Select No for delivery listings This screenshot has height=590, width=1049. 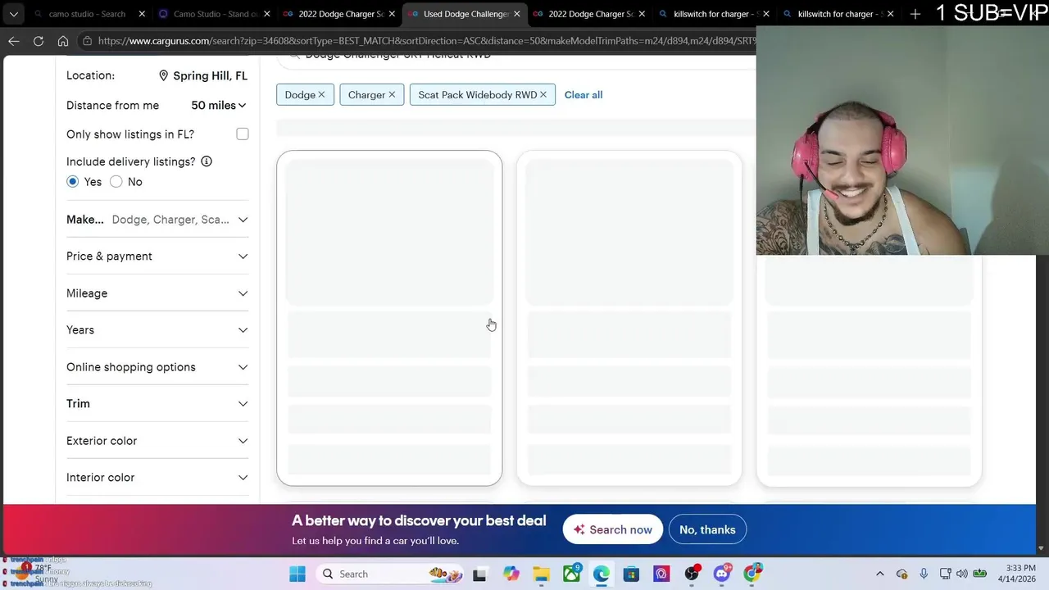click(x=116, y=182)
